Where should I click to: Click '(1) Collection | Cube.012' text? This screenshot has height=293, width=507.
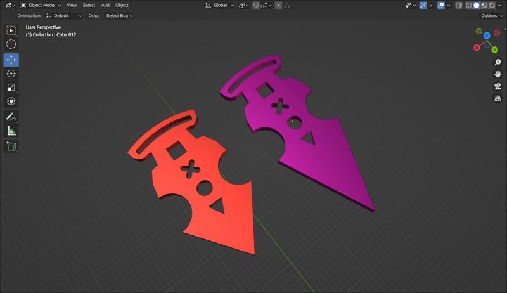(51, 35)
